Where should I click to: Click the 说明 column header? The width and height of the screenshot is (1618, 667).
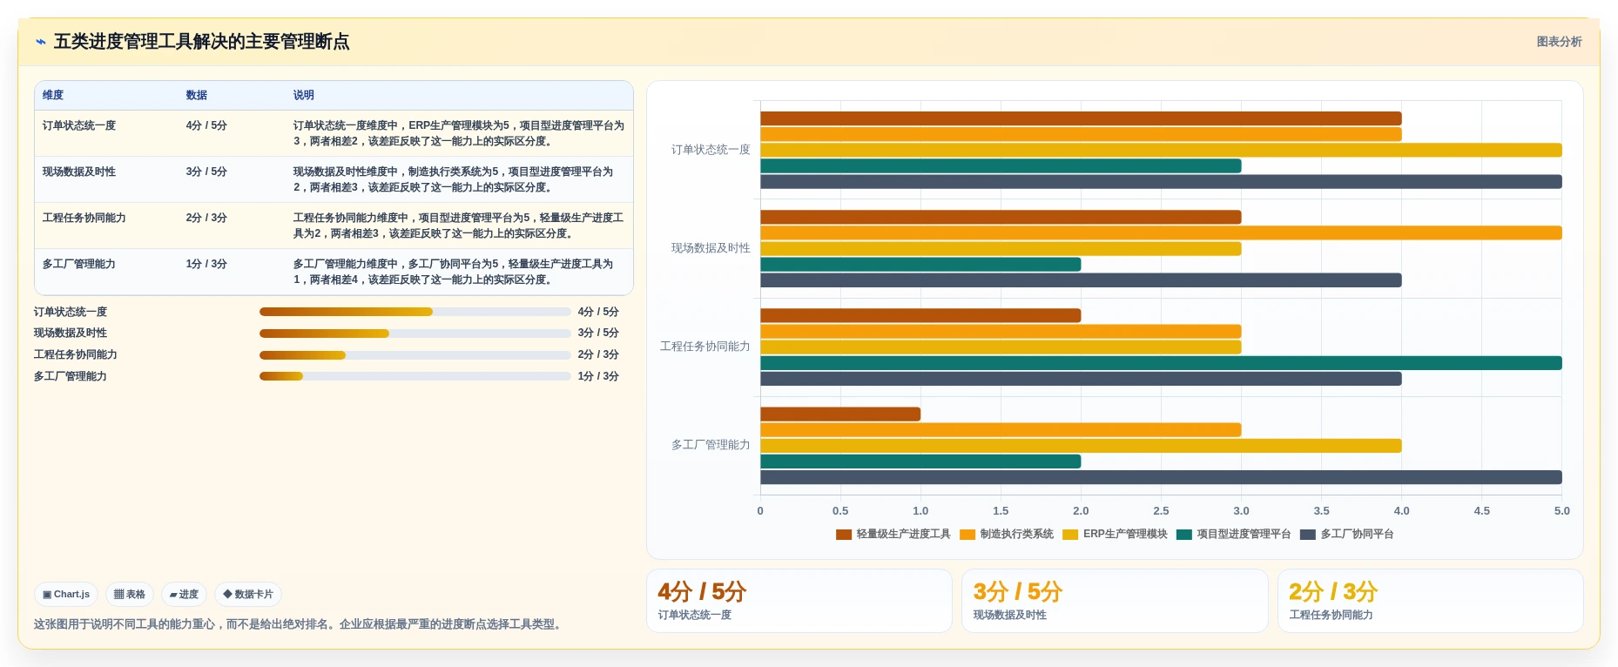[x=303, y=95]
